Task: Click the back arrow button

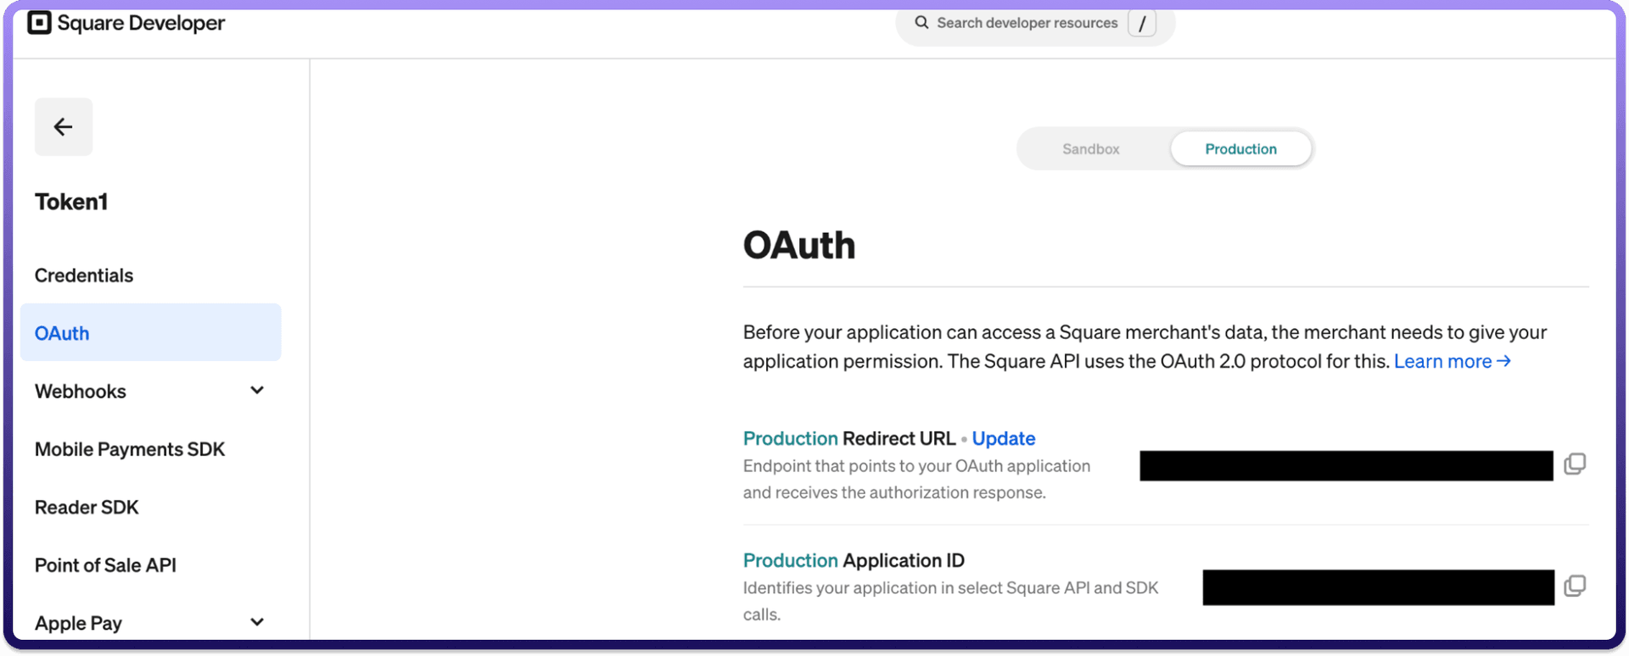Action: (63, 127)
